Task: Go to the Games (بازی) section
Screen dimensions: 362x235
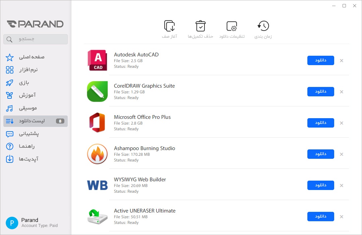Action: 36,83
